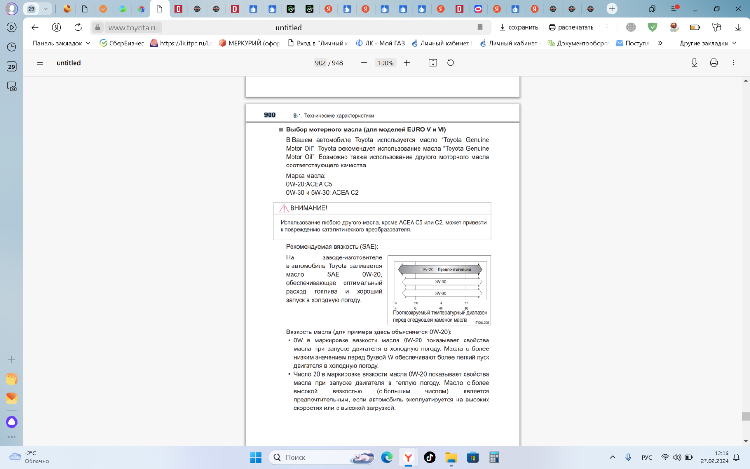This screenshot has width=750, height=469.
Task: Open the battery power-saving icon in toolbar
Action: point(695,27)
